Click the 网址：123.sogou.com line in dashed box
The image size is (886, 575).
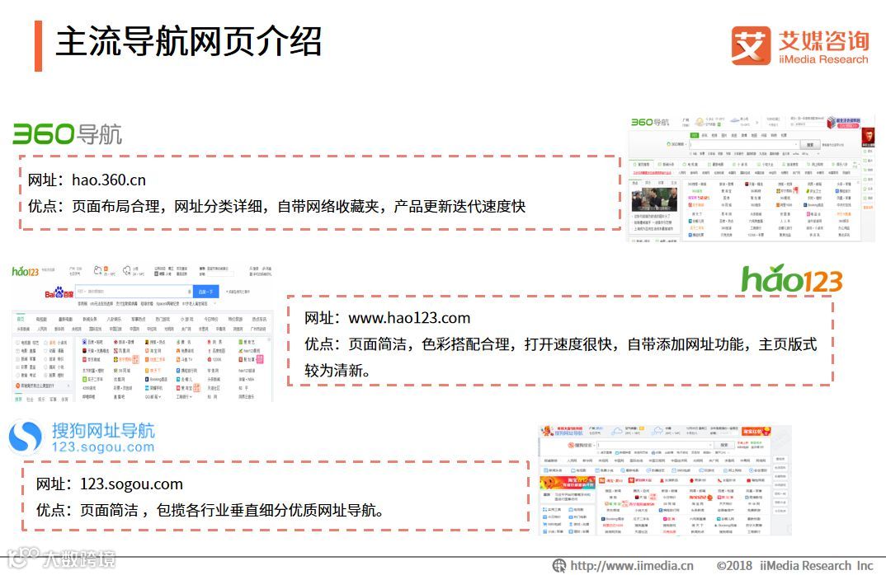(110, 484)
